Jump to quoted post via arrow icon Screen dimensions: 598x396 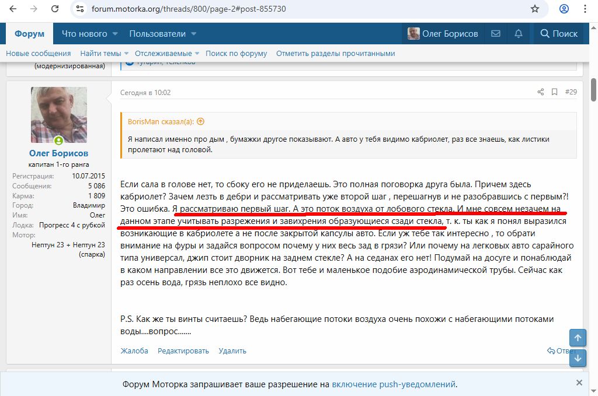tap(200, 122)
